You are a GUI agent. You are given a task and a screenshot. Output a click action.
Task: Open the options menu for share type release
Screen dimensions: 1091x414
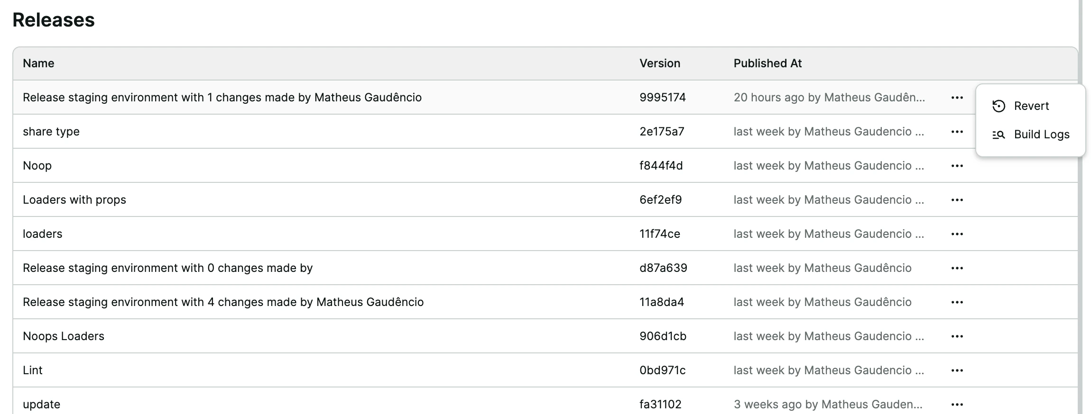(957, 131)
